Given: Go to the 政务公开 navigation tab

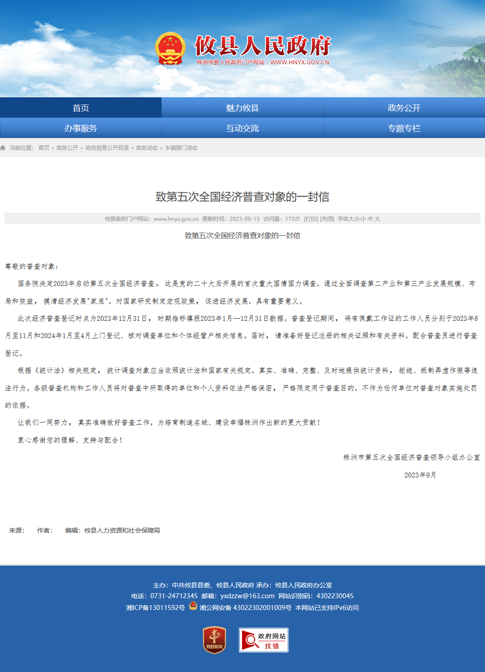Looking at the screenshot, I should pyautogui.click(x=404, y=108).
